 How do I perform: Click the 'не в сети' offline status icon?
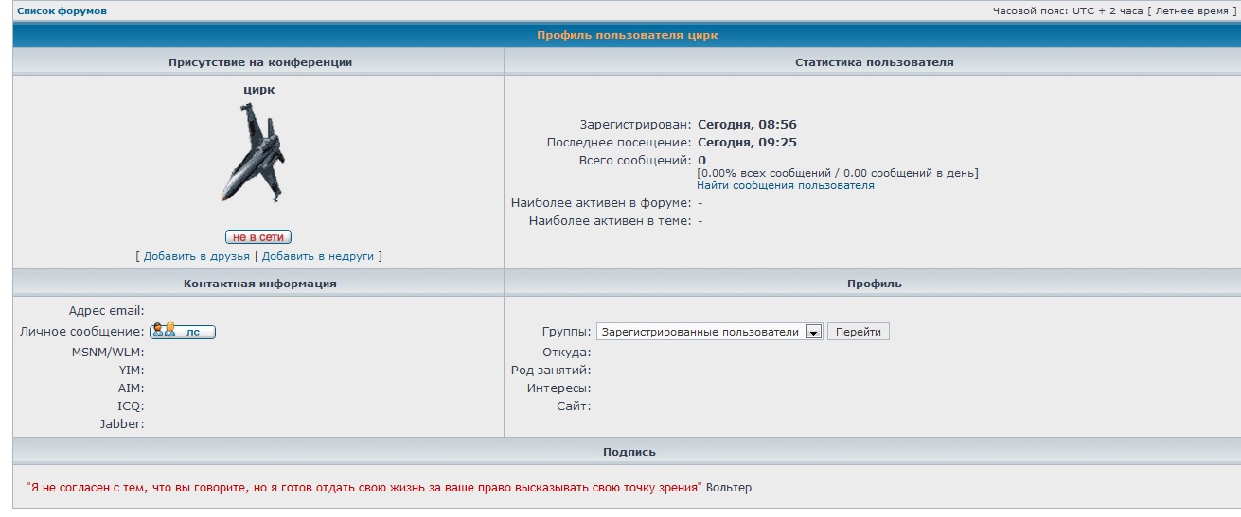(258, 237)
